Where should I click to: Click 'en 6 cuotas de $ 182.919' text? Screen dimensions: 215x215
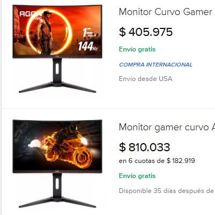[157, 161]
